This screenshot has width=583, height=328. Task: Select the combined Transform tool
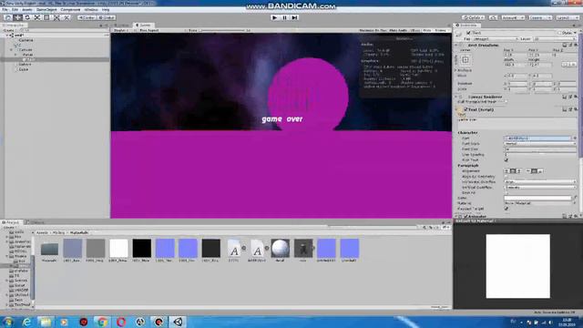click(x=56, y=17)
